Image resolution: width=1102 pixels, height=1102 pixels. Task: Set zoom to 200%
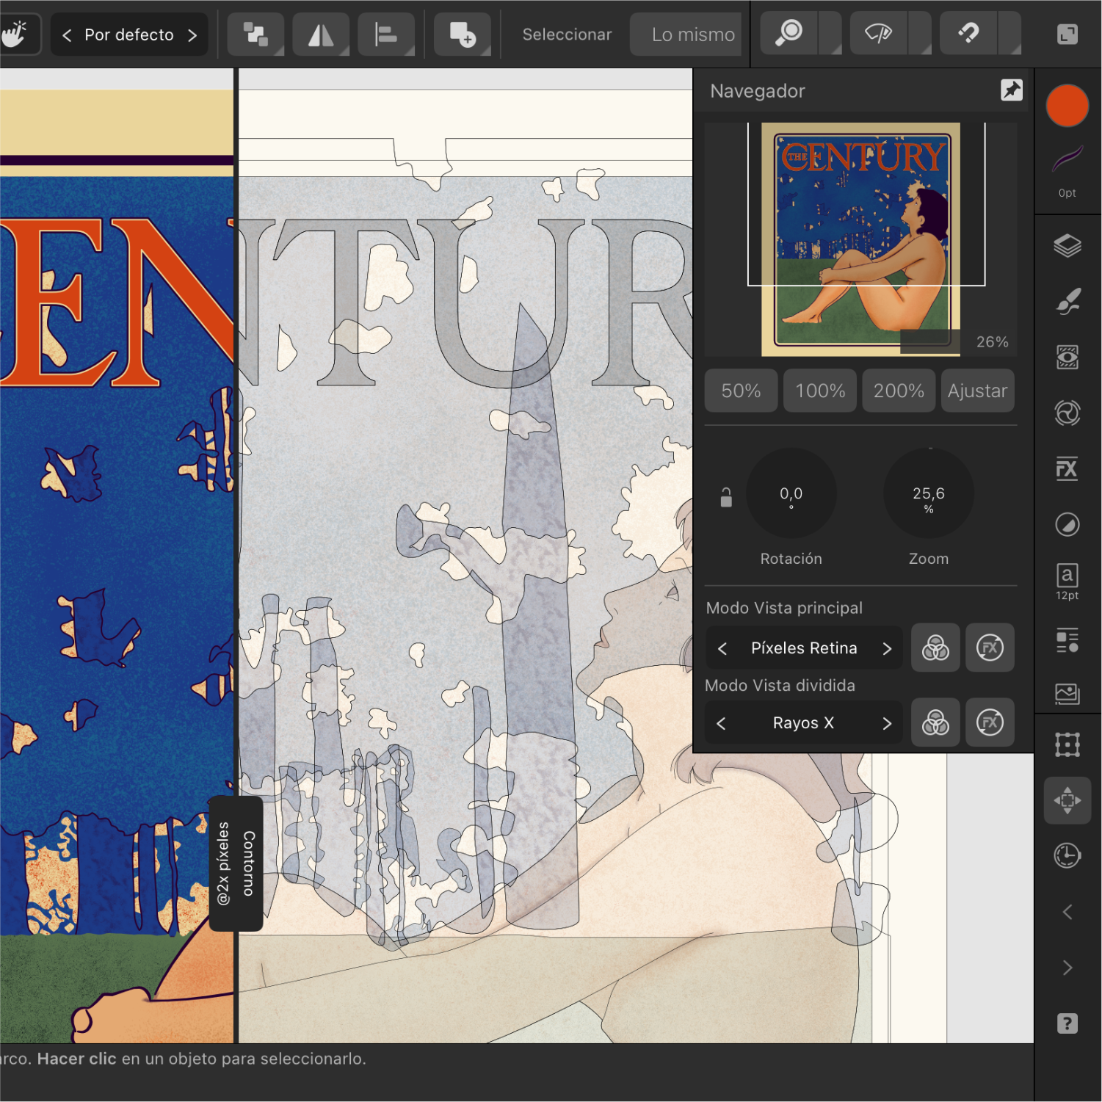[x=899, y=391]
